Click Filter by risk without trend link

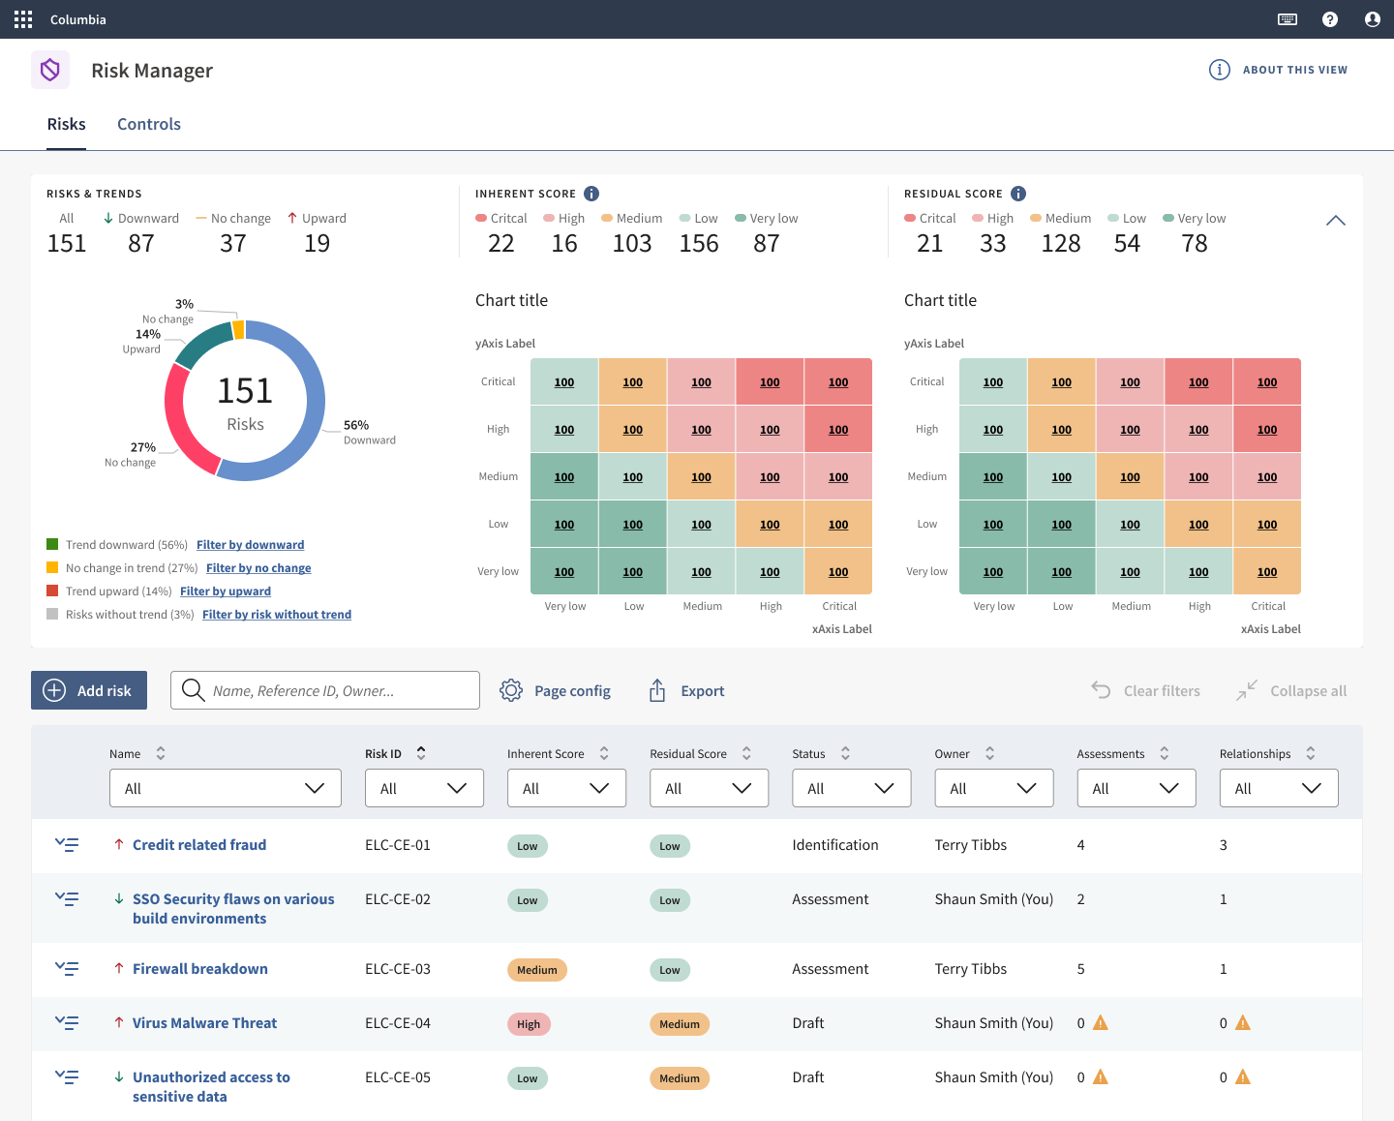point(277,615)
